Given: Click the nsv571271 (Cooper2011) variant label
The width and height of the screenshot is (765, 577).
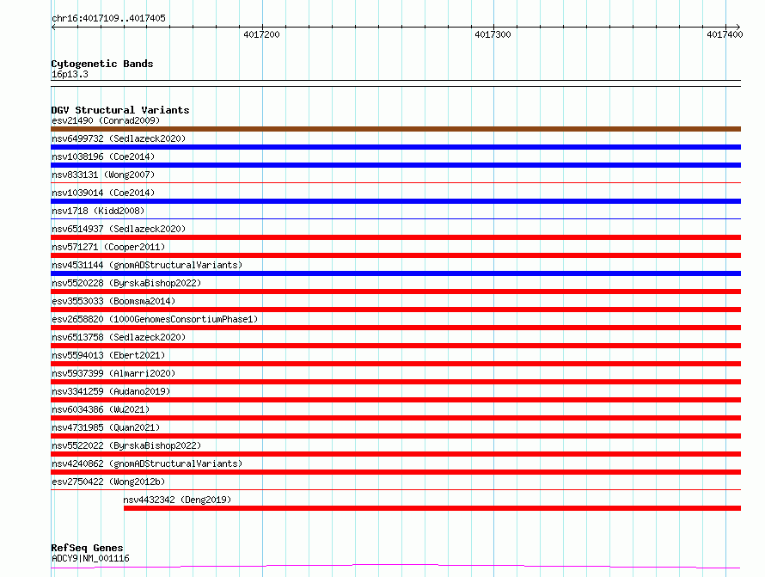Looking at the screenshot, I should [x=108, y=247].
